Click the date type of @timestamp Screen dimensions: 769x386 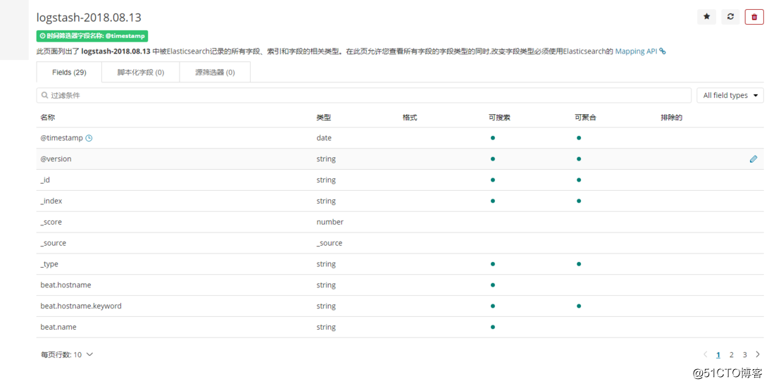pyautogui.click(x=324, y=138)
